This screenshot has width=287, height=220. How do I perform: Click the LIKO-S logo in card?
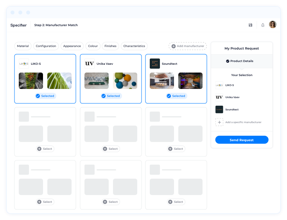point(24,64)
